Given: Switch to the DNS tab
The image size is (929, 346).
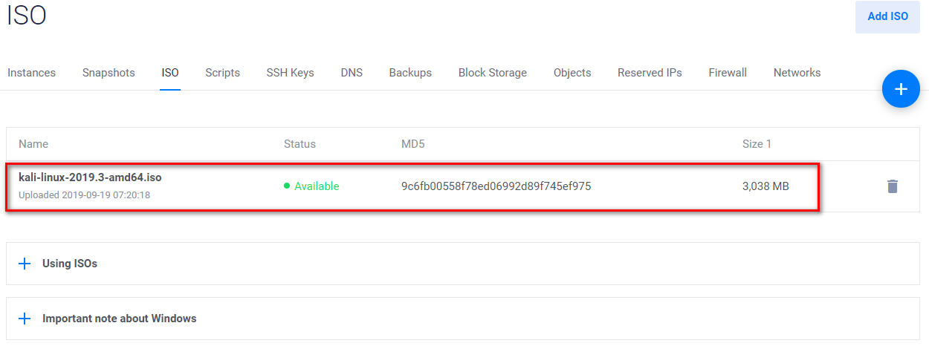Looking at the screenshot, I should (x=352, y=73).
